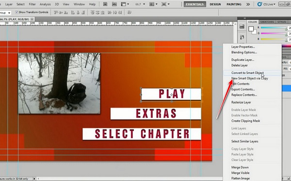Open the second collapsed panel icon in dock
291x181 pixels.
pyautogui.click(x=242, y=37)
